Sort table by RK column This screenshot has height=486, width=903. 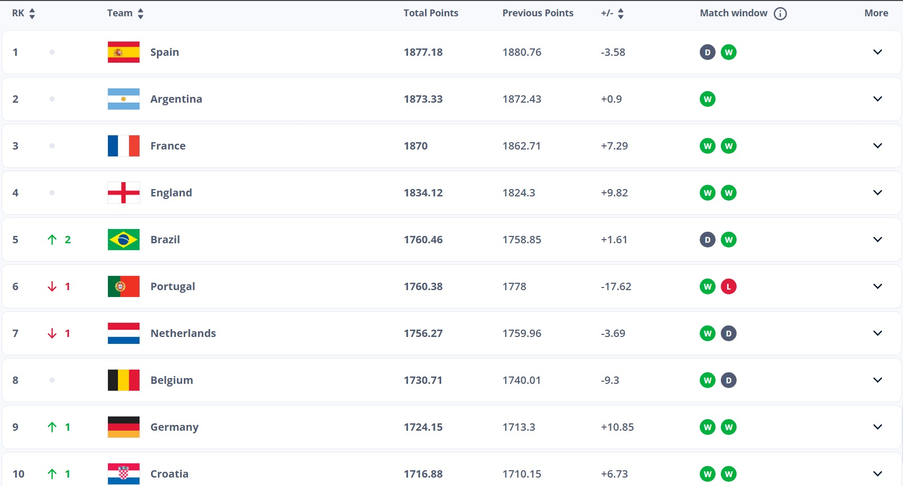32,14
